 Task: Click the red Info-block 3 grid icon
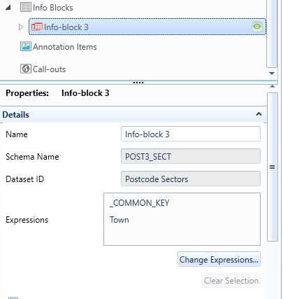[37, 27]
